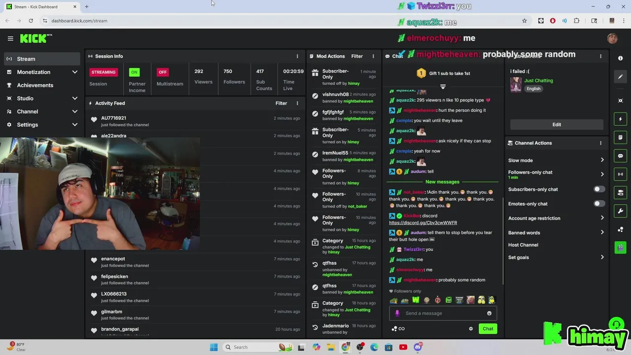Screen dimensions: 631x355
Task: Click the taskbar Search box
Action: pos(257,347)
